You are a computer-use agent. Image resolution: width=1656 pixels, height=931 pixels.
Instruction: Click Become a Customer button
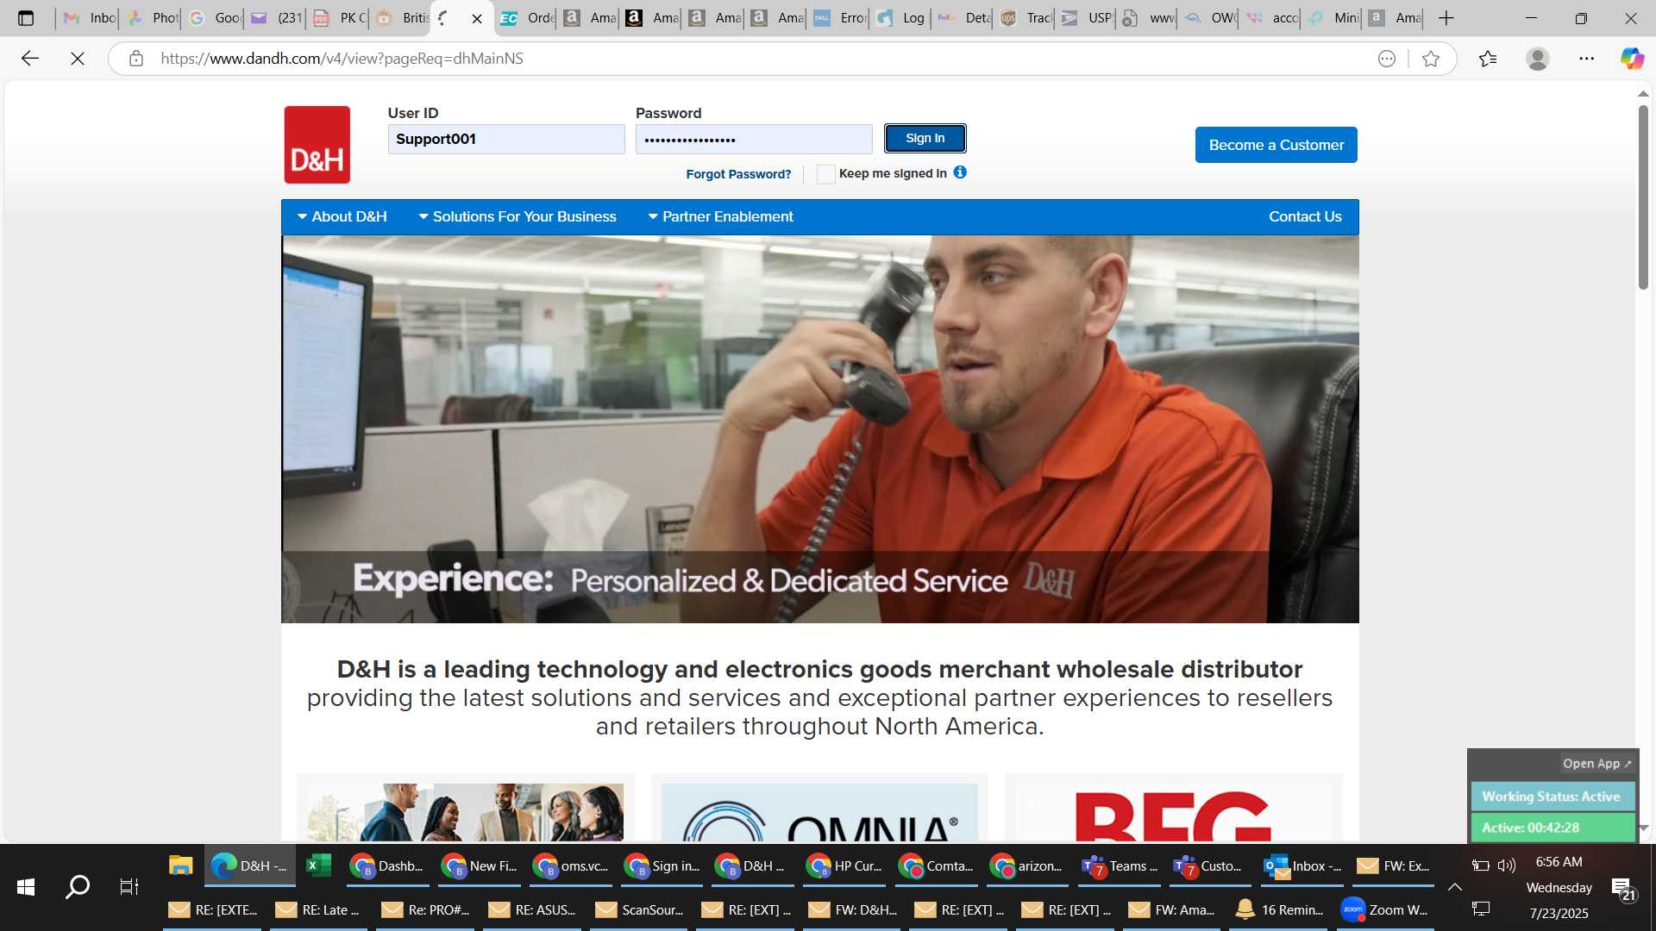(x=1276, y=145)
